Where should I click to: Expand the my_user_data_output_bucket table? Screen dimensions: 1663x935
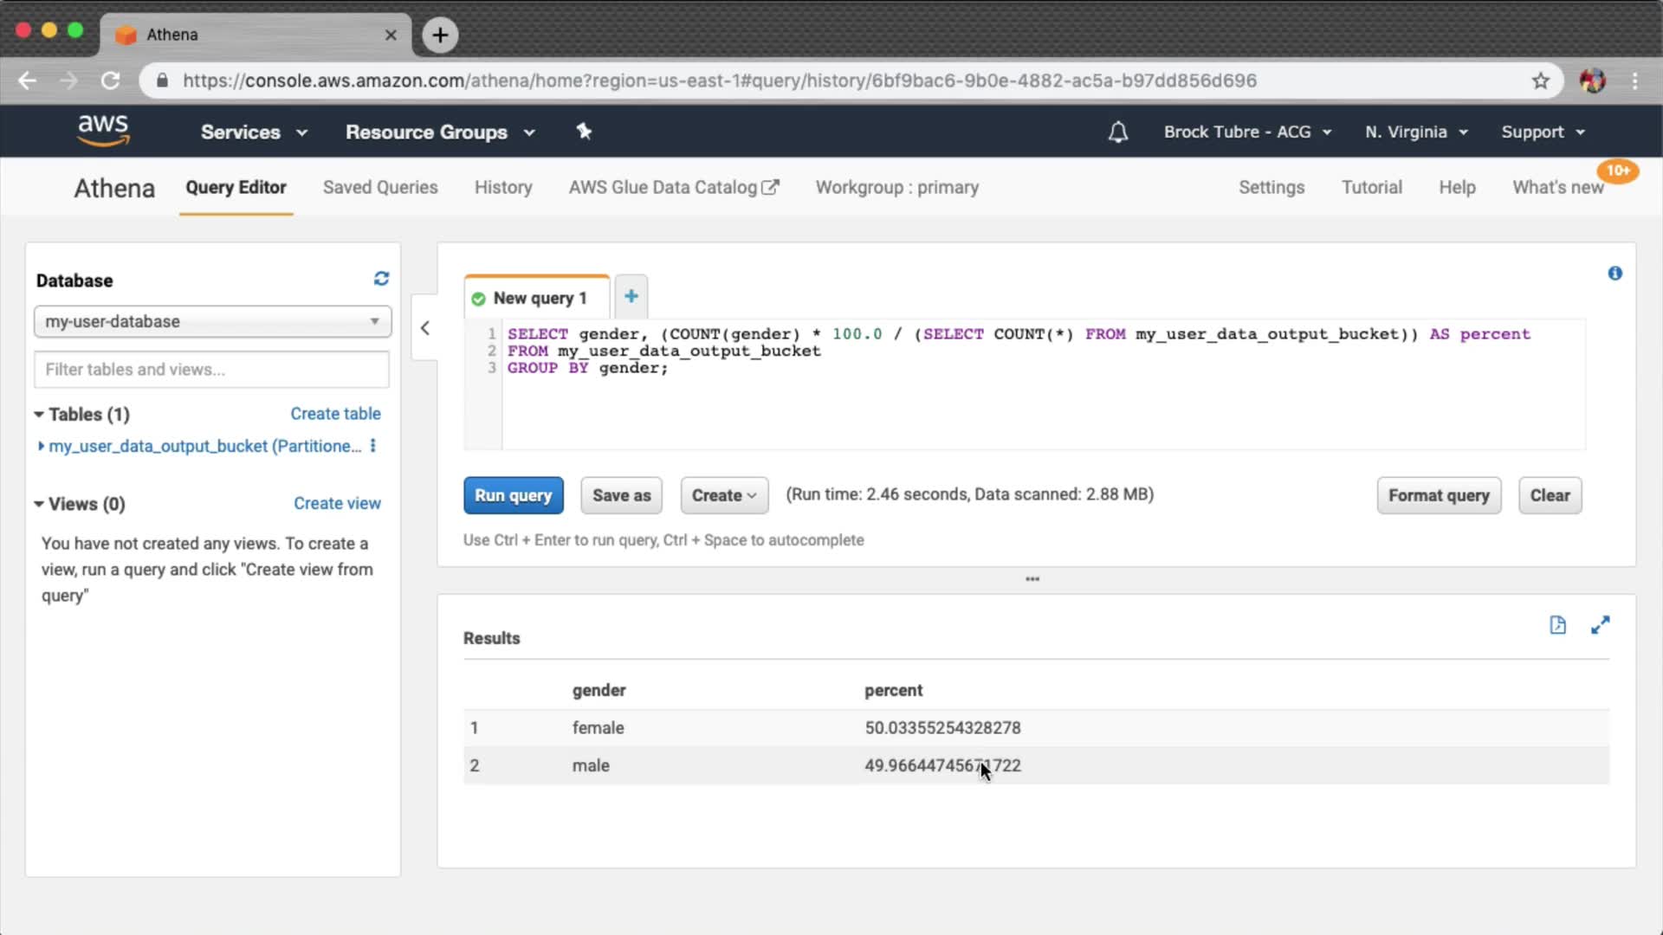pyautogui.click(x=41, y=446)
